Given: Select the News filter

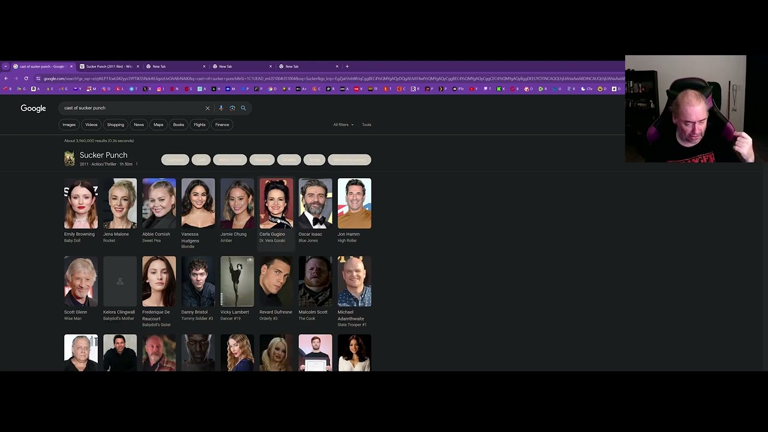Looking at the screenshot, I should 139,125.
